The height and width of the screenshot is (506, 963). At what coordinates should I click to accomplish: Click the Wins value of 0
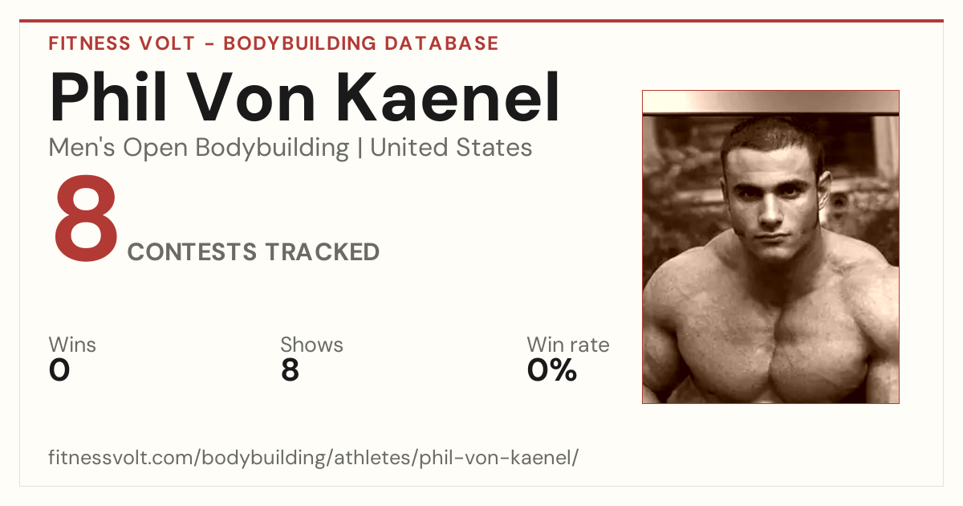click(59, 370)
